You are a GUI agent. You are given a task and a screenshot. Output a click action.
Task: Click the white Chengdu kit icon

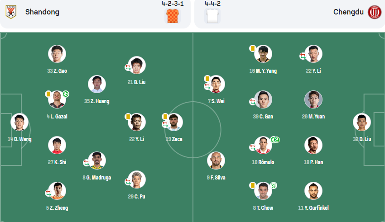pos(212,16)
